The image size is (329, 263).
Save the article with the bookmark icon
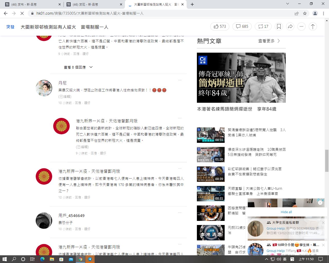tap(279, 26)
